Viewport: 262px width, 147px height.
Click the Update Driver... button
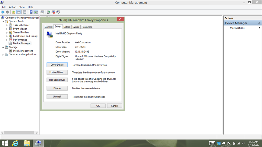point(57,72)
